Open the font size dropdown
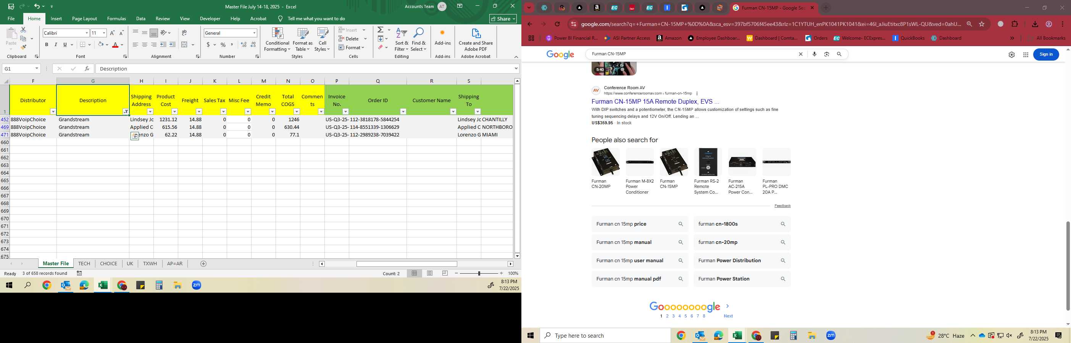The image size is (1071, 343). tap(104, 33)
